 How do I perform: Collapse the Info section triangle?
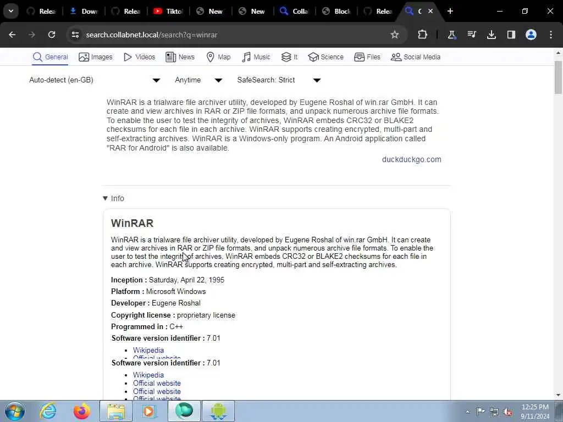[105, 198]
